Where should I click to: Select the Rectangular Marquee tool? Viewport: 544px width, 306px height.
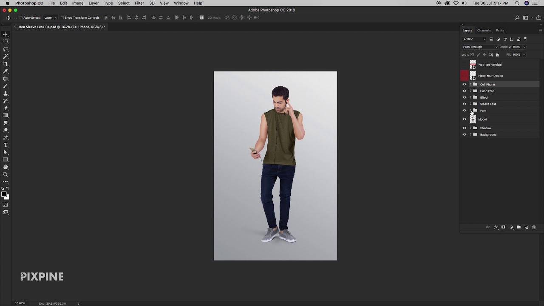pos(6,42)
